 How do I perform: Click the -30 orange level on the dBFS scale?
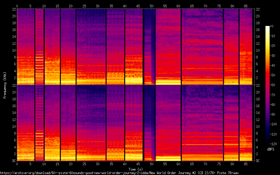tap(268, 56)
